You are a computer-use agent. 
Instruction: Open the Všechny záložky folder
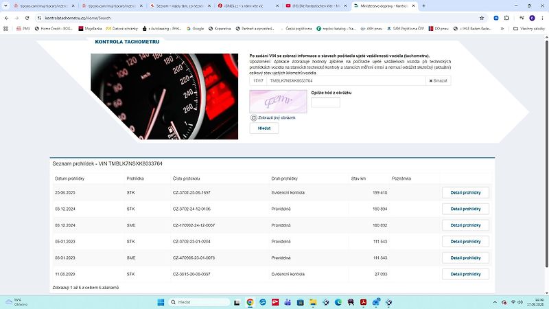tap(528, 28)
